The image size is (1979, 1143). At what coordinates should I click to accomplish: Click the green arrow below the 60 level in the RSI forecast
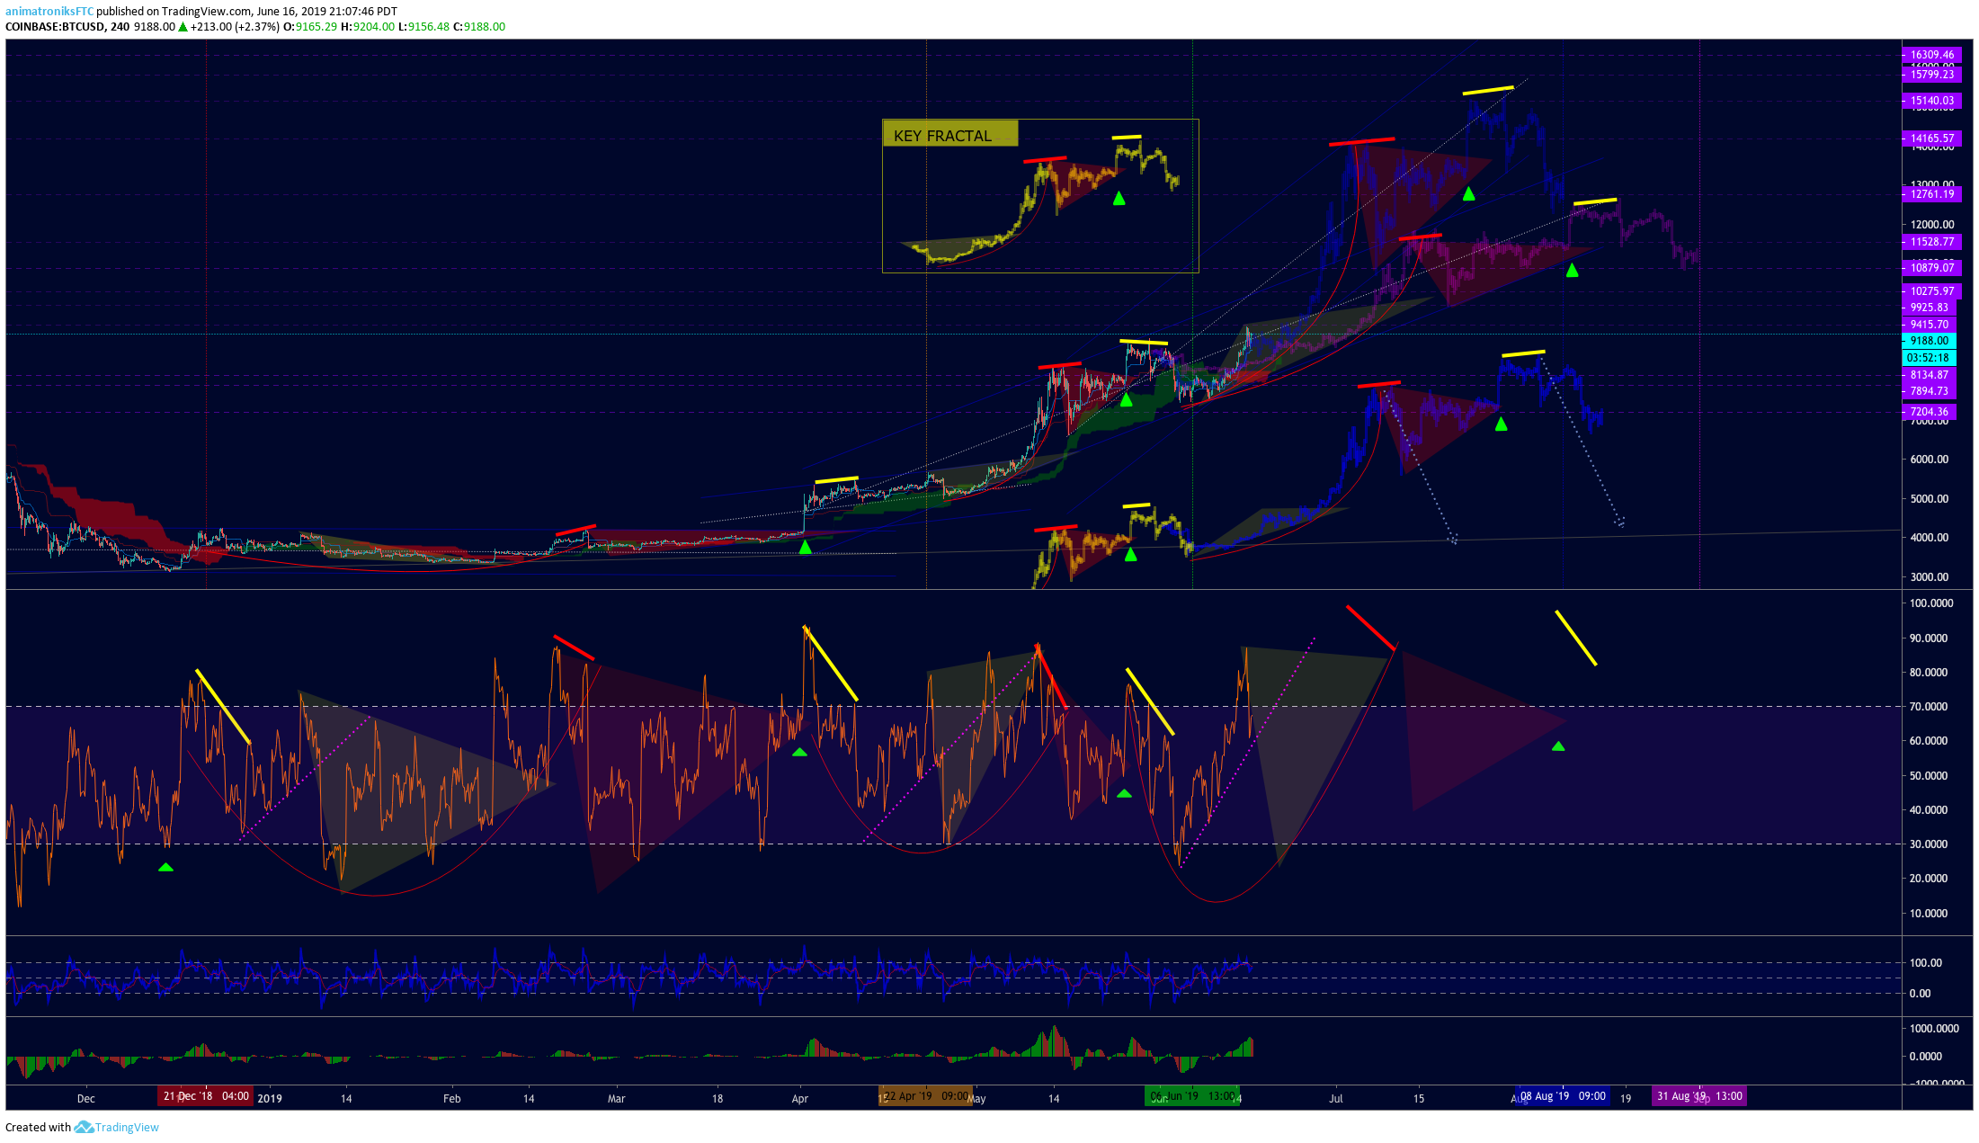[1558, 746]
